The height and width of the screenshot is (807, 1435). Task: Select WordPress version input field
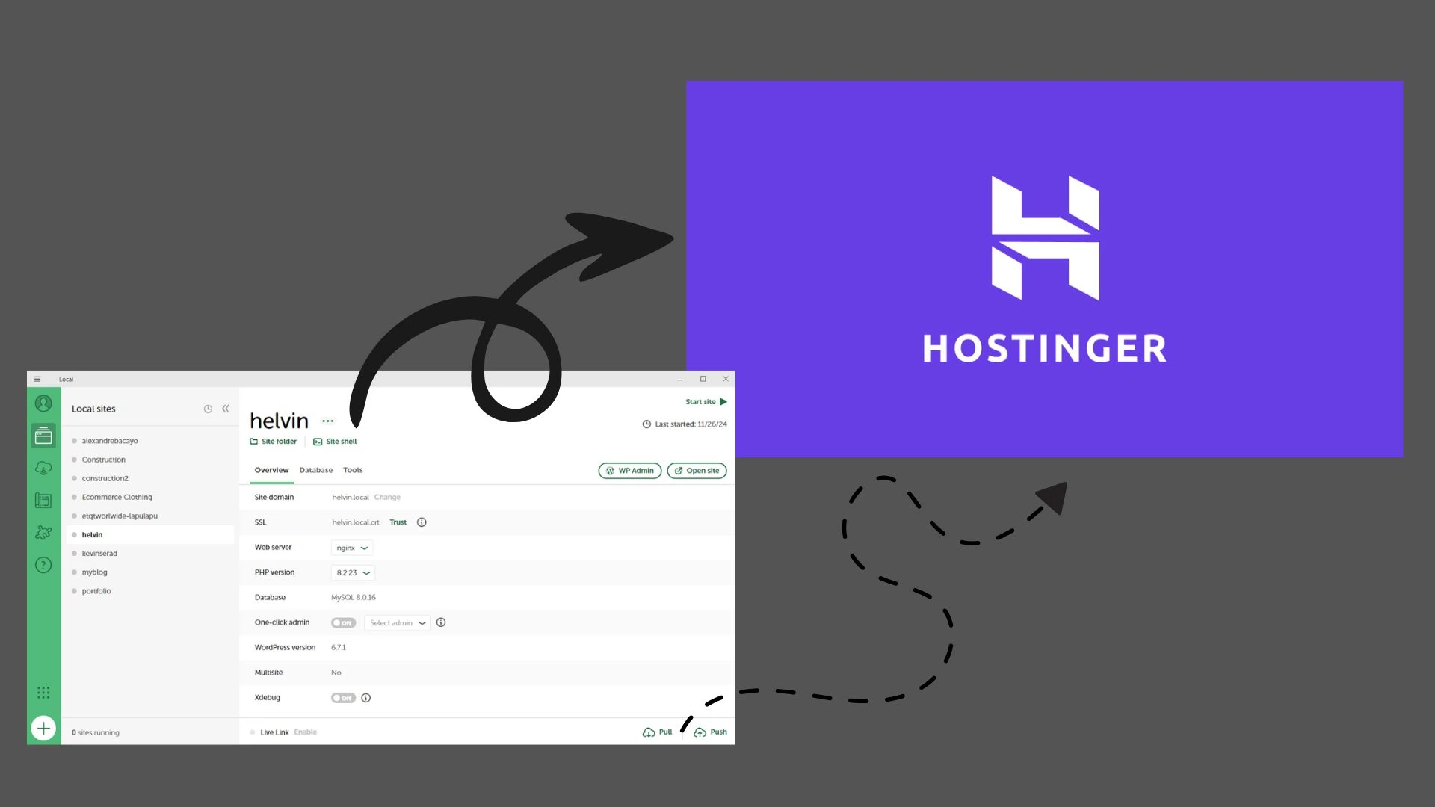[338, 647]
